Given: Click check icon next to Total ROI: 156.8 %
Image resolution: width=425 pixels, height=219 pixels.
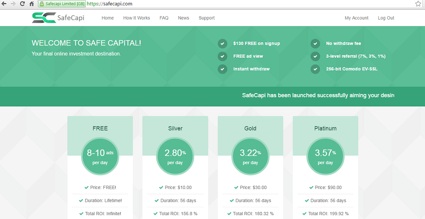Looking at the screenshot, I should click(155, 214).
